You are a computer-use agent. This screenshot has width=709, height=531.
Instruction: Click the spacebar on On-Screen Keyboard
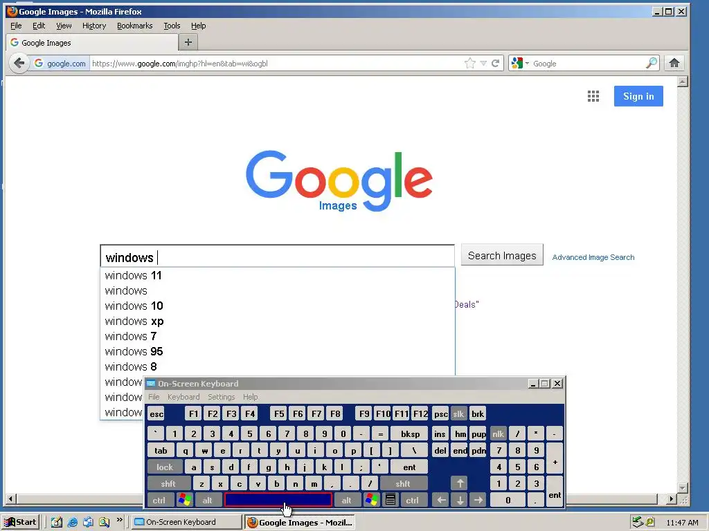pos(278,500)
